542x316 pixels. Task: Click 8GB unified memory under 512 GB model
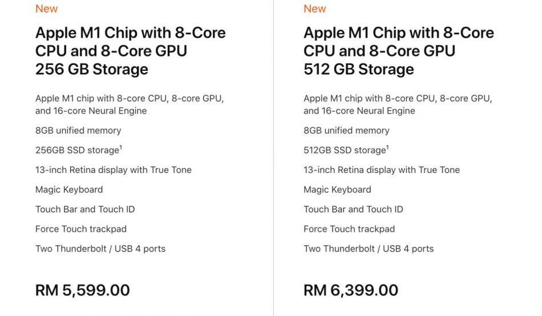346,131
